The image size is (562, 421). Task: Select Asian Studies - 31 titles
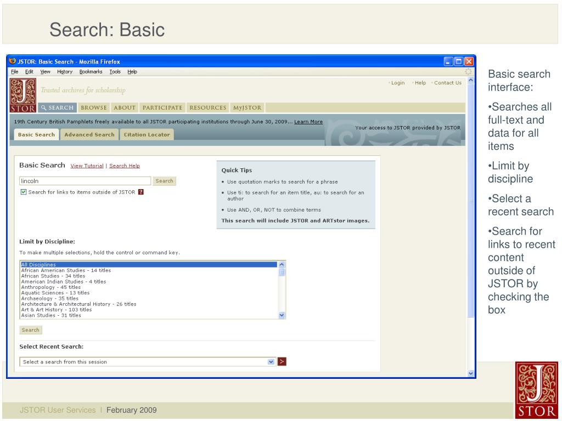pyautogui.click(x=149, y=315)
